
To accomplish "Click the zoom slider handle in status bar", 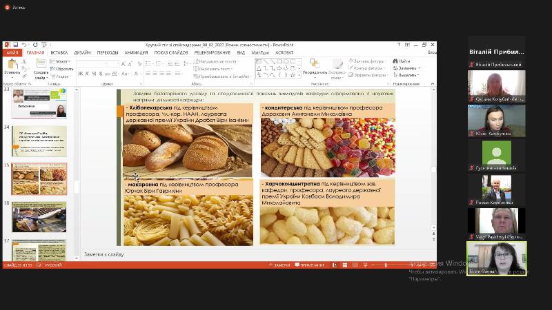I will click(x=386, y=265).
